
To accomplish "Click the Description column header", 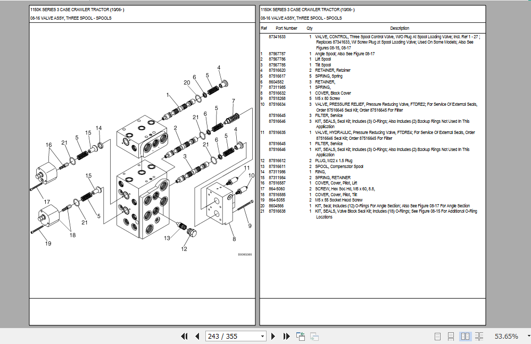I will pyautogui.click(x=400, y=28).
